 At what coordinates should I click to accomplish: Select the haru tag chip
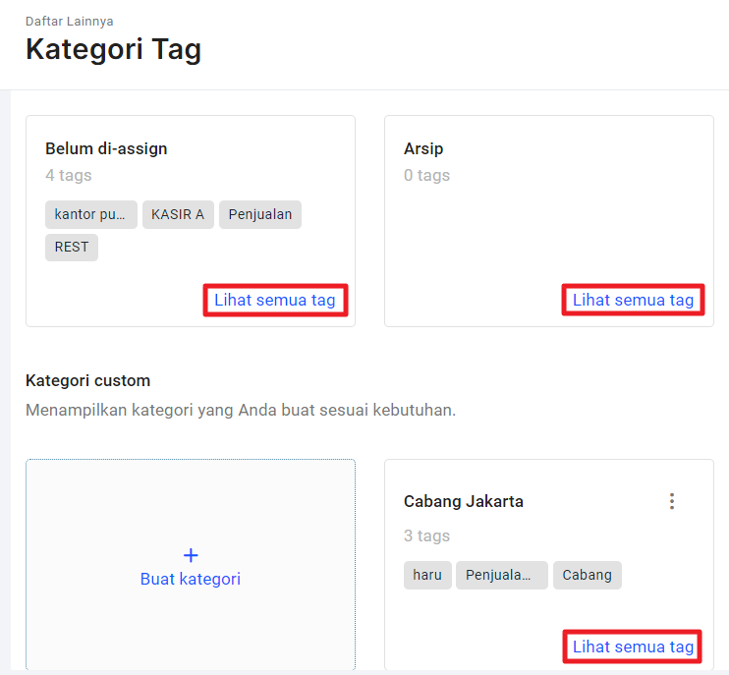pos(427,576)
